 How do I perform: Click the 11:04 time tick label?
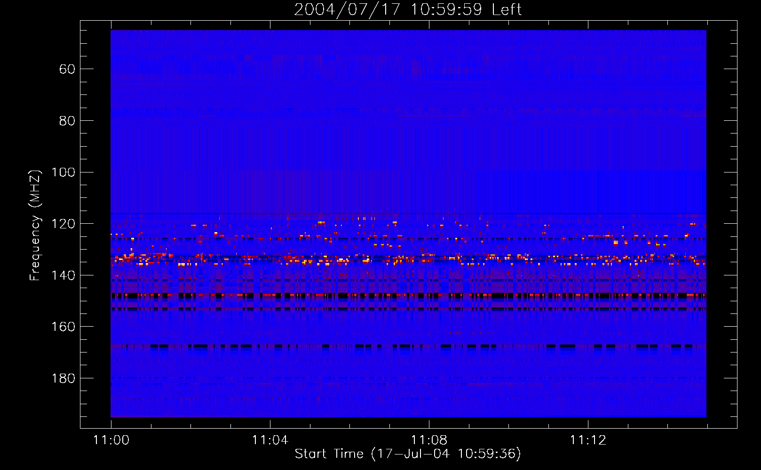(x=270, y=440)
